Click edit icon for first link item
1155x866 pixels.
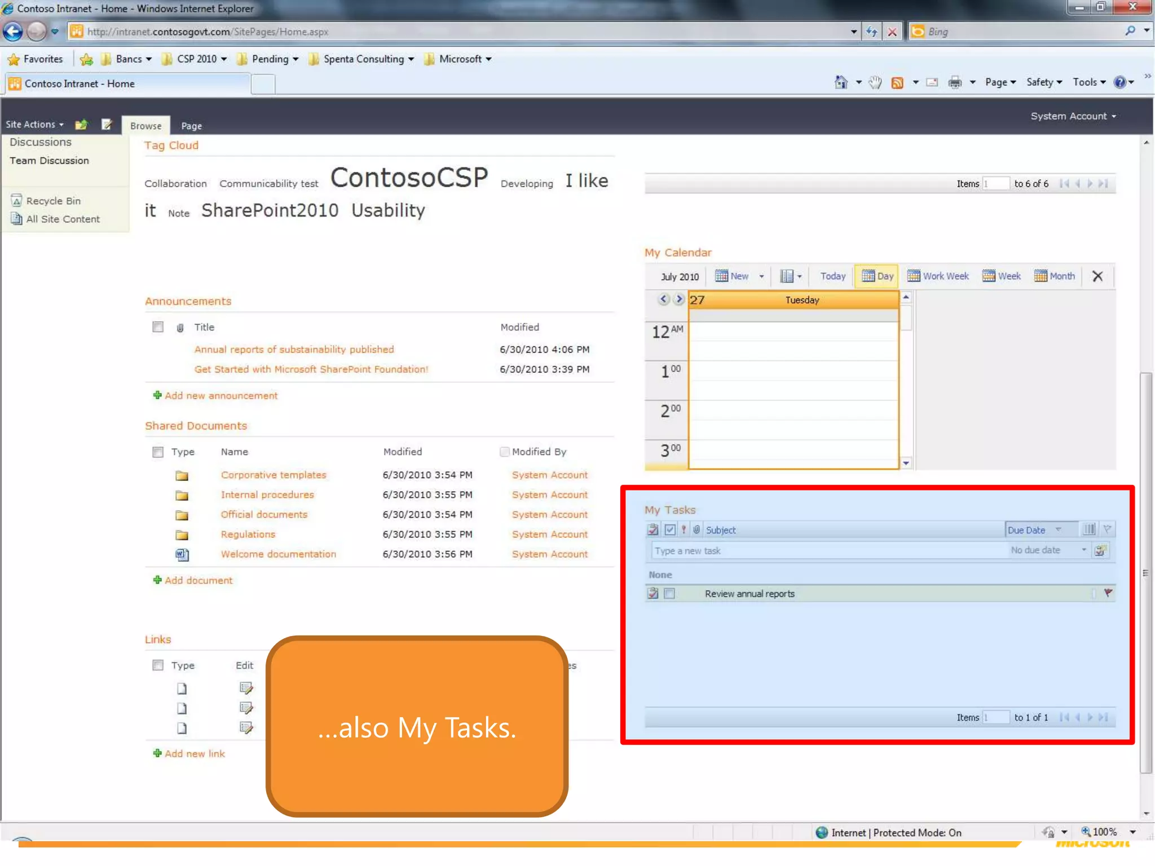pos(246,688)
